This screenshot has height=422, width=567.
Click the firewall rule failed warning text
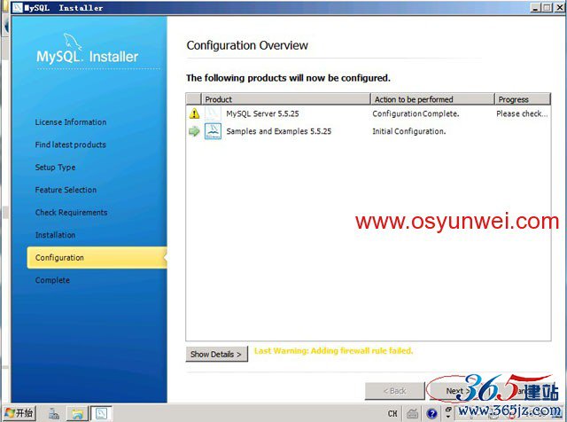[x=333, y=351]
